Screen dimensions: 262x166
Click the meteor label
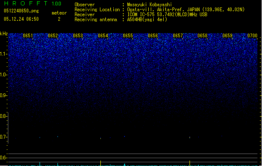tap(59, 13)
